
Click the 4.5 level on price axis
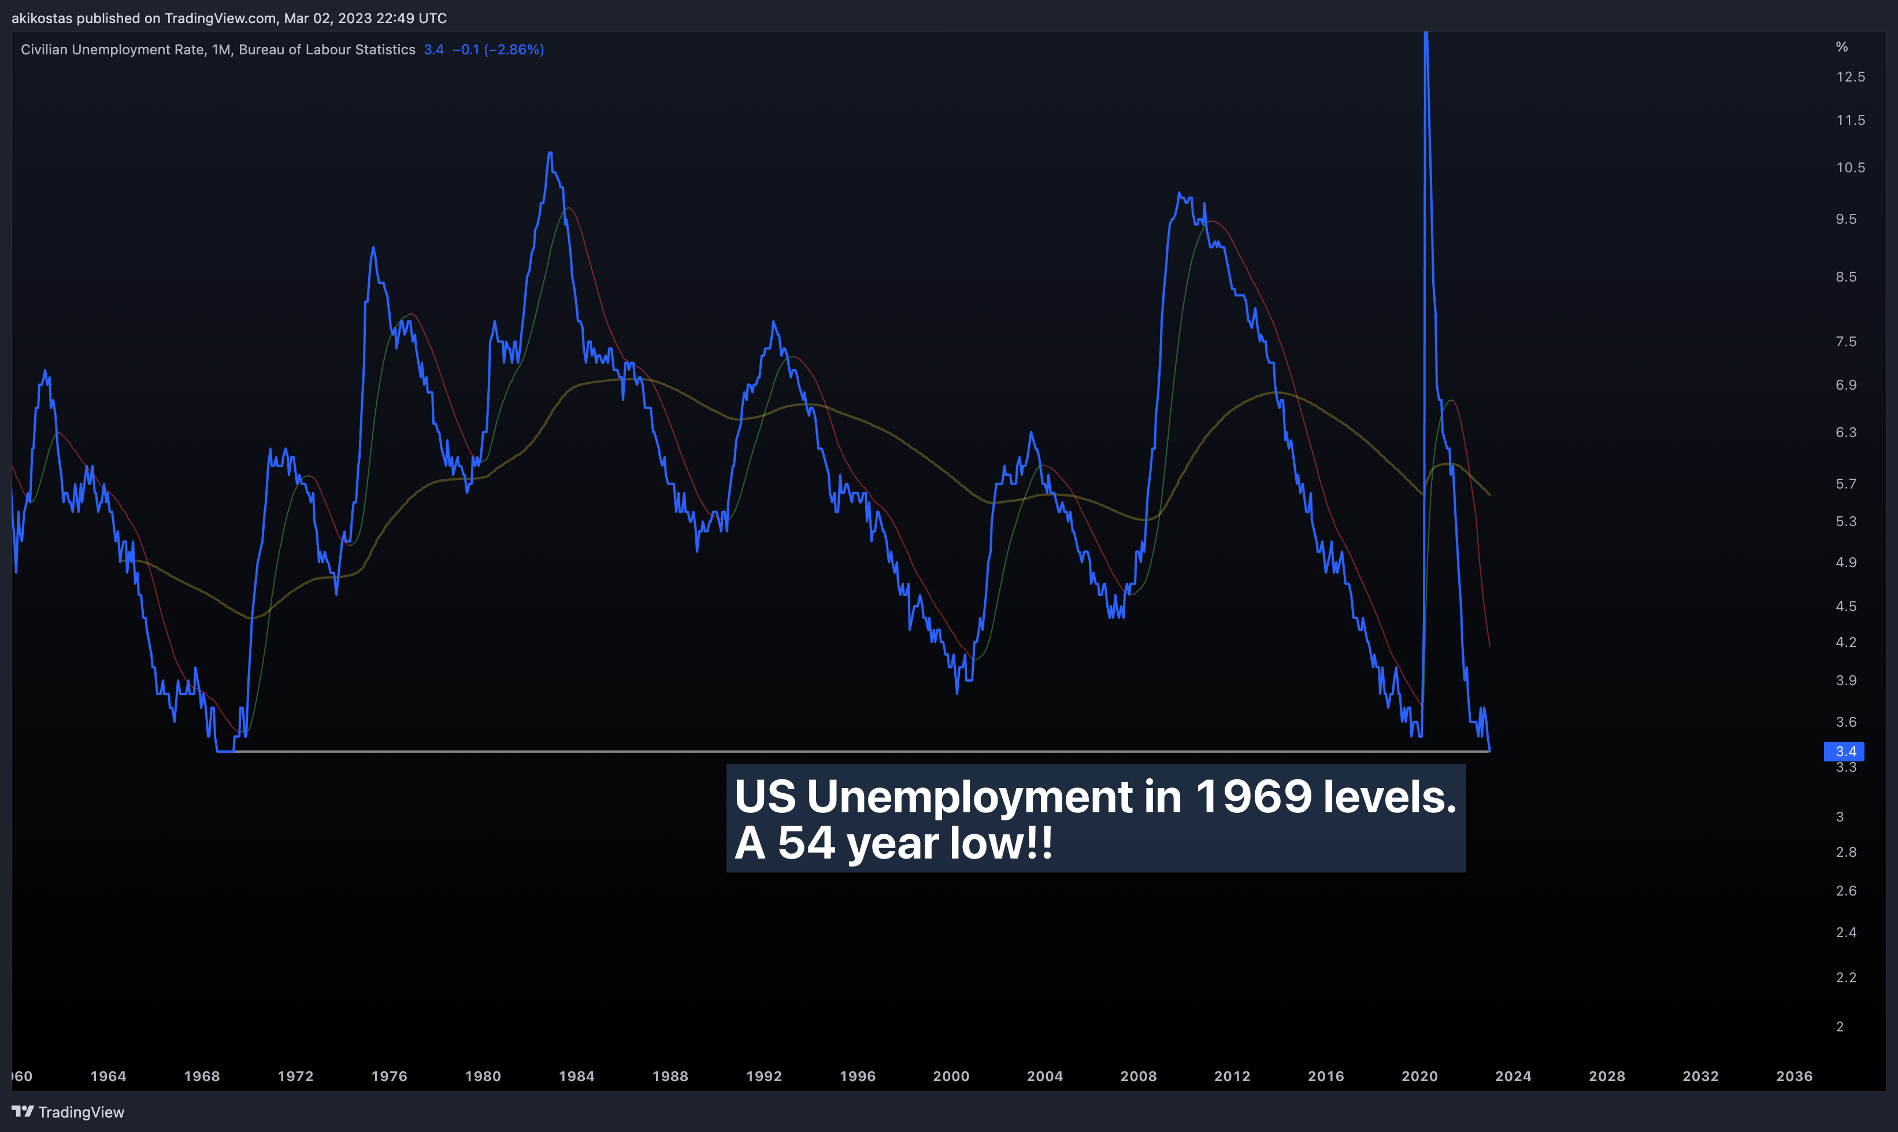1846,607
